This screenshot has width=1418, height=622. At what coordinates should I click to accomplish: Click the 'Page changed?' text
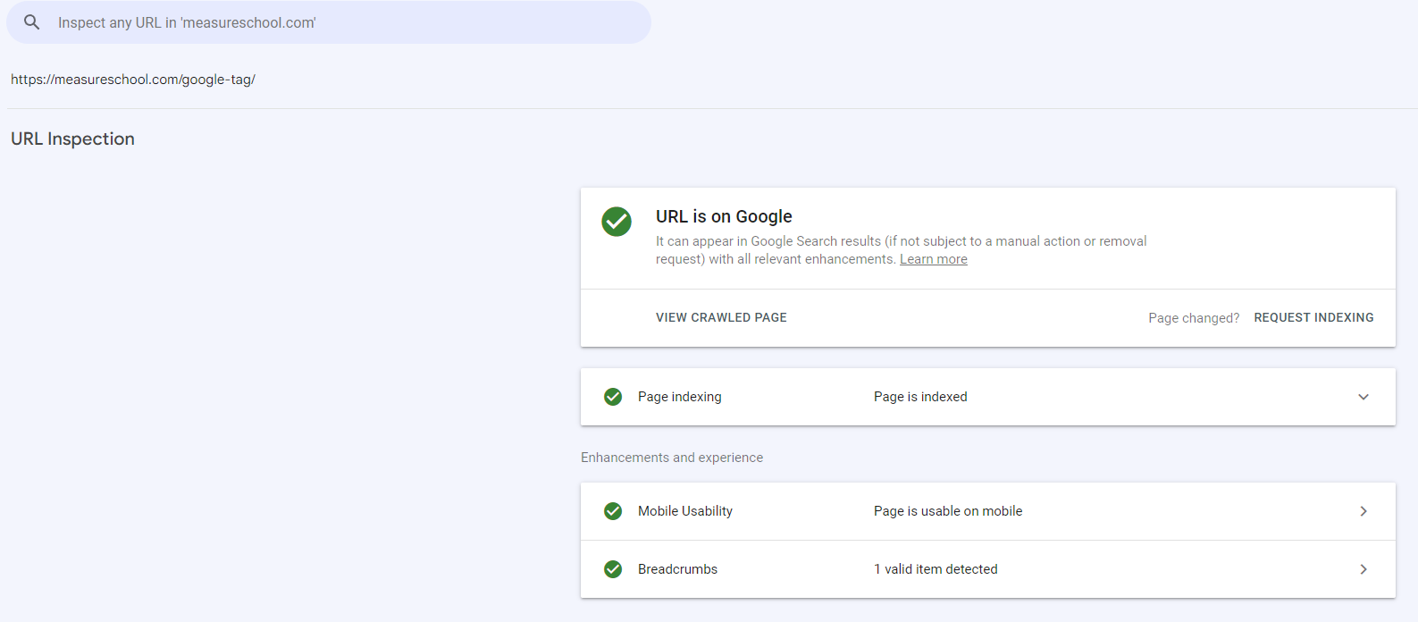(x=1194, y=318)
